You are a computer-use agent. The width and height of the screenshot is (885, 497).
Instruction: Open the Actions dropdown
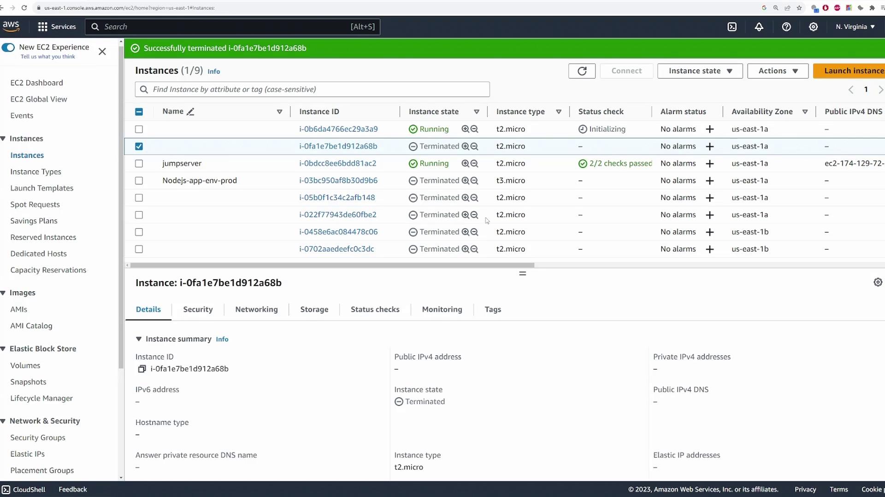778,71
